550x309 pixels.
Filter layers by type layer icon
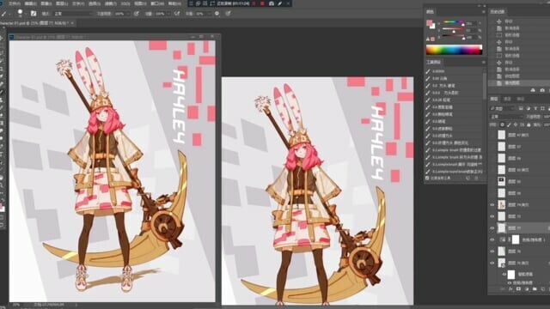(x=535, y=108)
